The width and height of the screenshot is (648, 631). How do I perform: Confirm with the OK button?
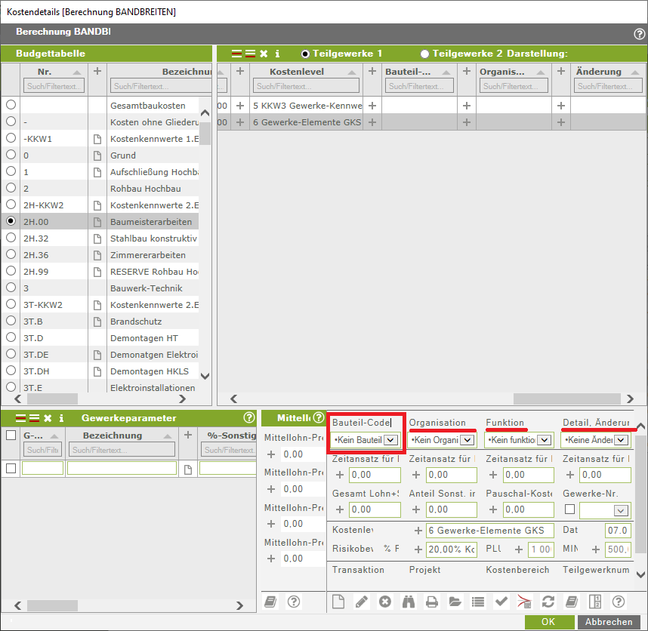click(548, 622)
